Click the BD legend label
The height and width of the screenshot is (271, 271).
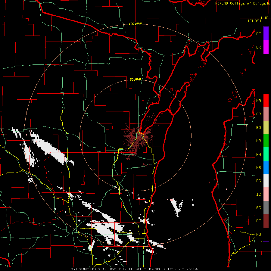tap(258, 128)
